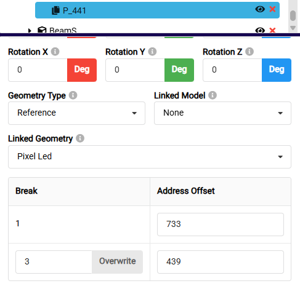Click the green Deg unit button of Rotation Y

[179, 70]
